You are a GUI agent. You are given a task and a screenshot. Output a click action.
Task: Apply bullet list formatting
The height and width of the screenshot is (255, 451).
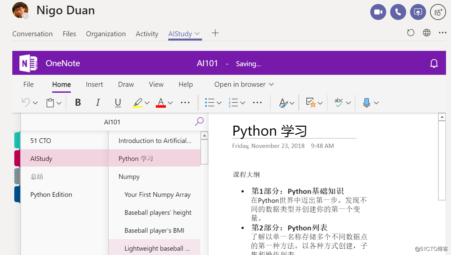pos(210,103)
